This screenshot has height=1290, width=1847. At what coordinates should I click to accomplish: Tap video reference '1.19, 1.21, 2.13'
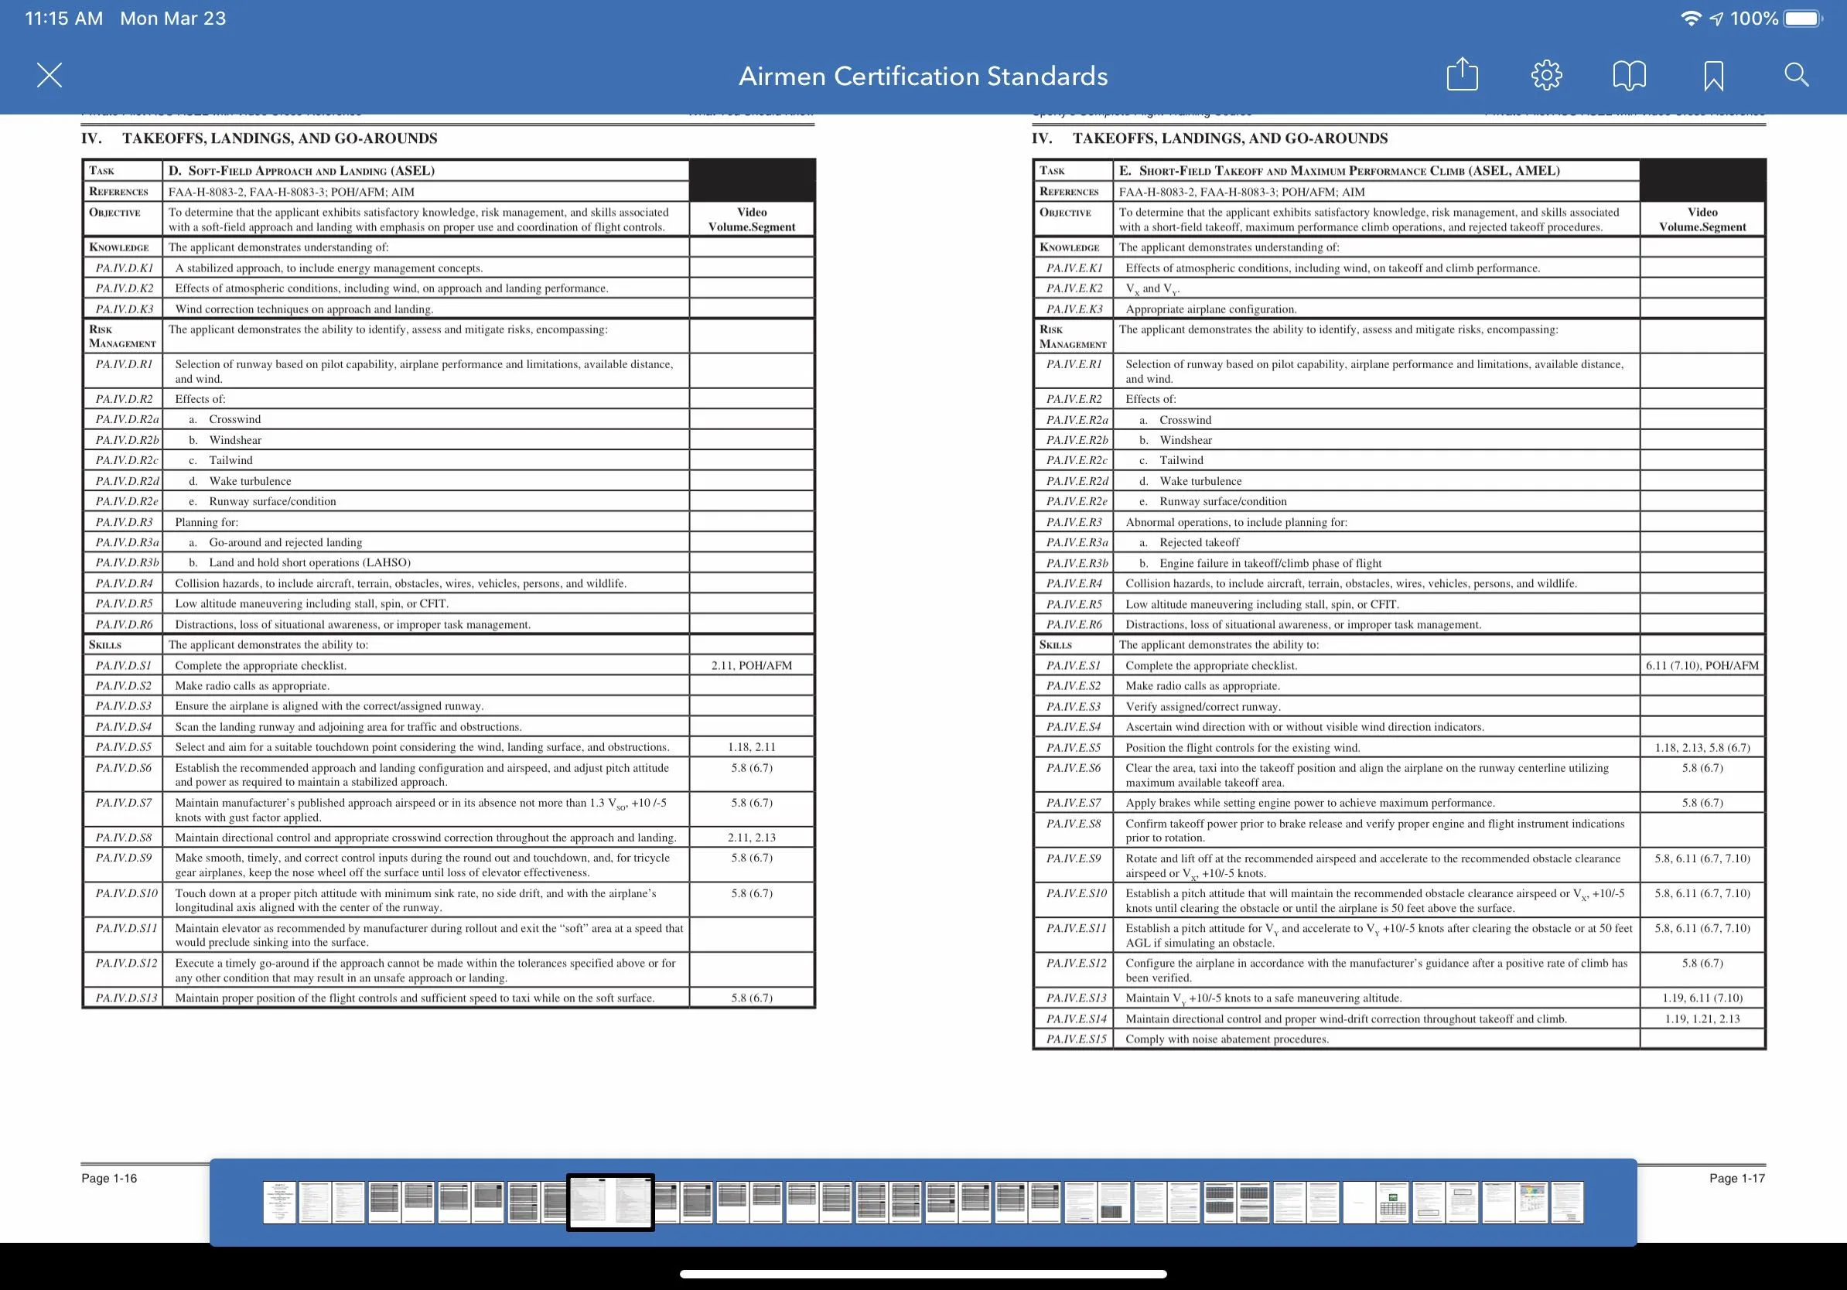click(1702, 1019)
